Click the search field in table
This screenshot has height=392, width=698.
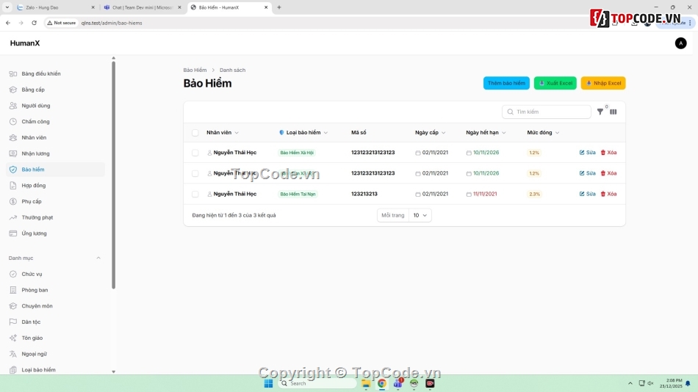coord(547,112)
